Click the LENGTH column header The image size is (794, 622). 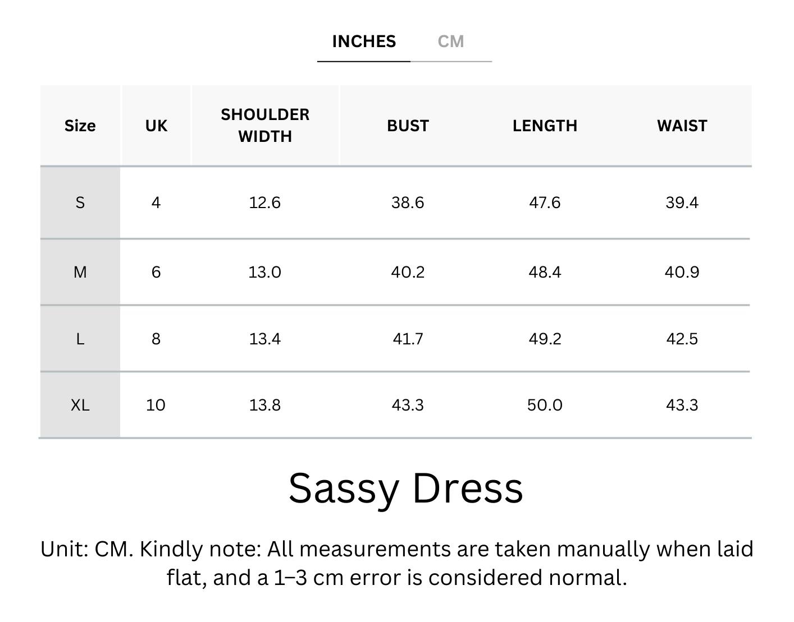tap(545, 126)
